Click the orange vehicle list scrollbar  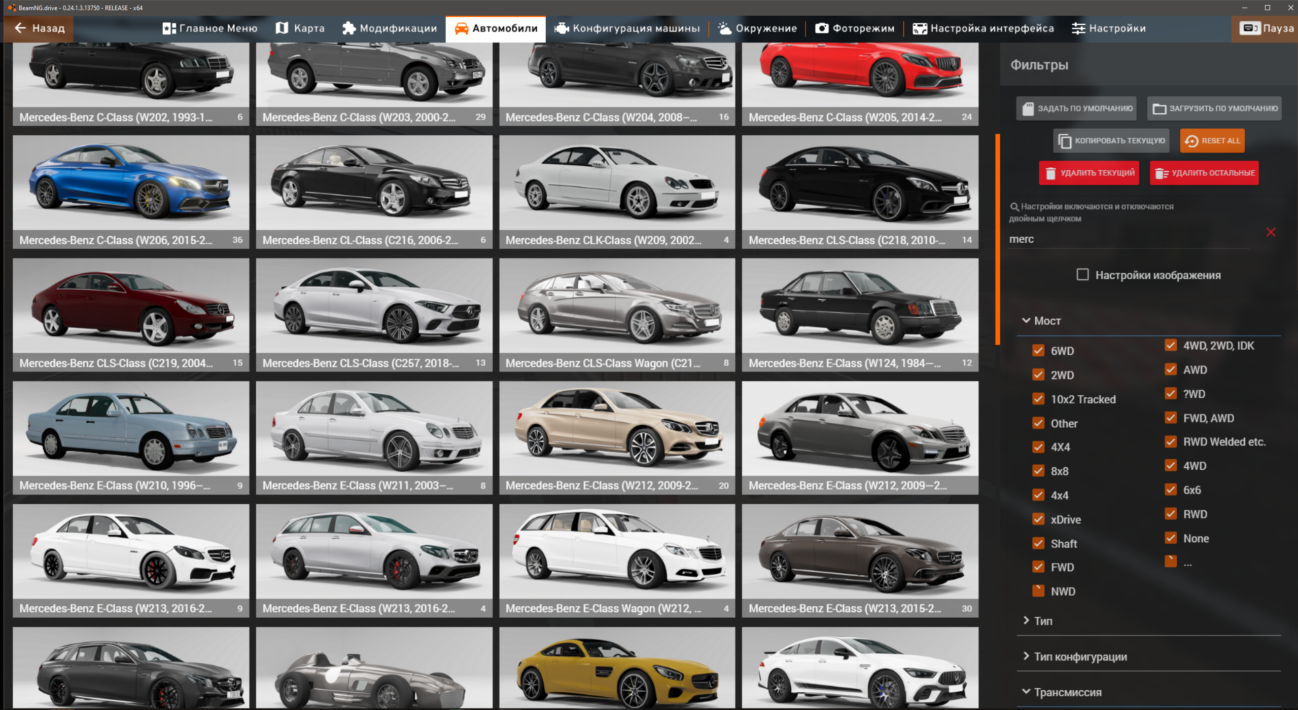(998, 239)
